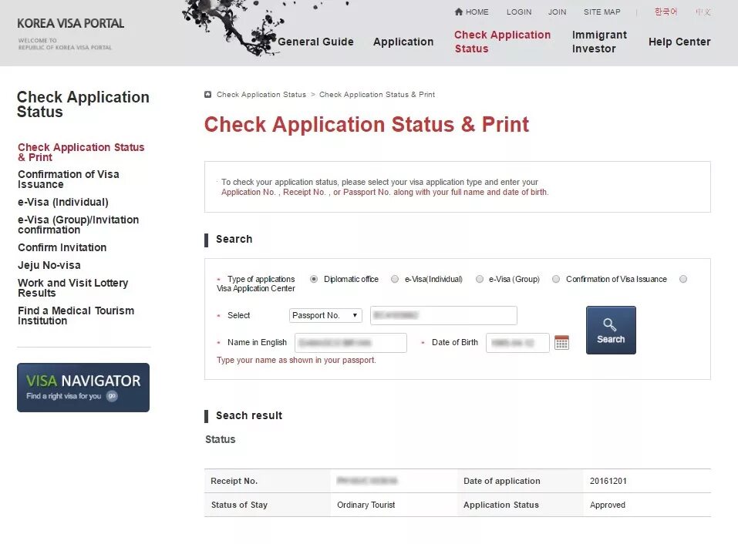Click inside the Date of Birth field
Viewport: 738px width, 544px height.
coord(517,342)
